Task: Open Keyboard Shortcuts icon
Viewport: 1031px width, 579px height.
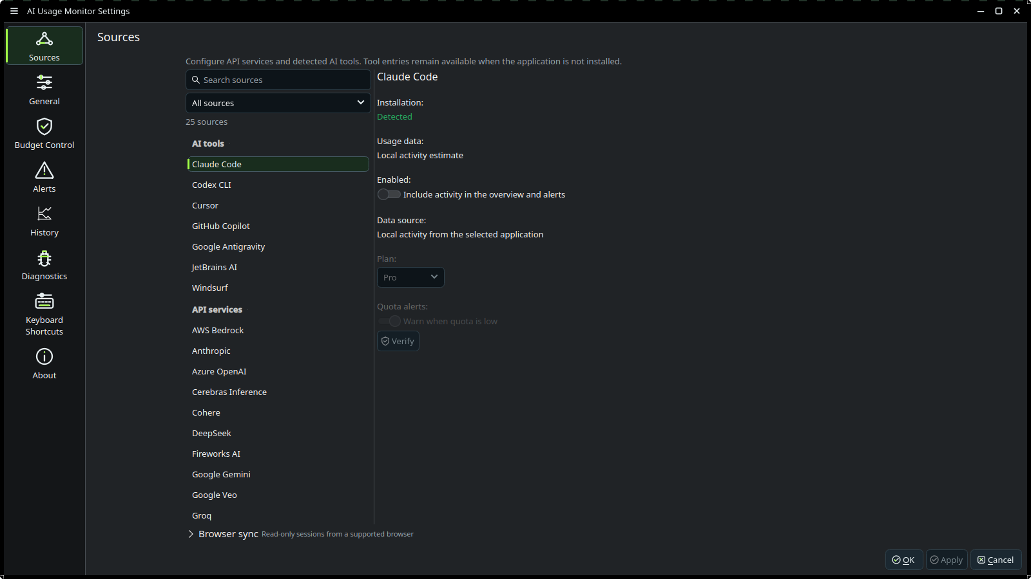Action: pos(44,301)
